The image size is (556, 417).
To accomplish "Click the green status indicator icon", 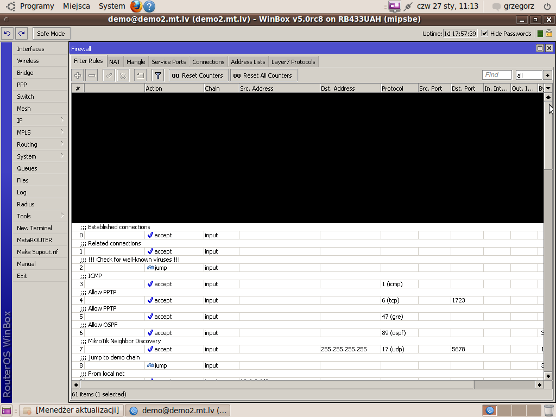I will (540, 34).
